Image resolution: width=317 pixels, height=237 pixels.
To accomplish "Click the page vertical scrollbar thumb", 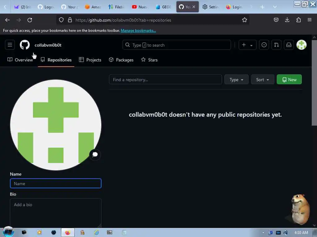I will coord(314,83).
